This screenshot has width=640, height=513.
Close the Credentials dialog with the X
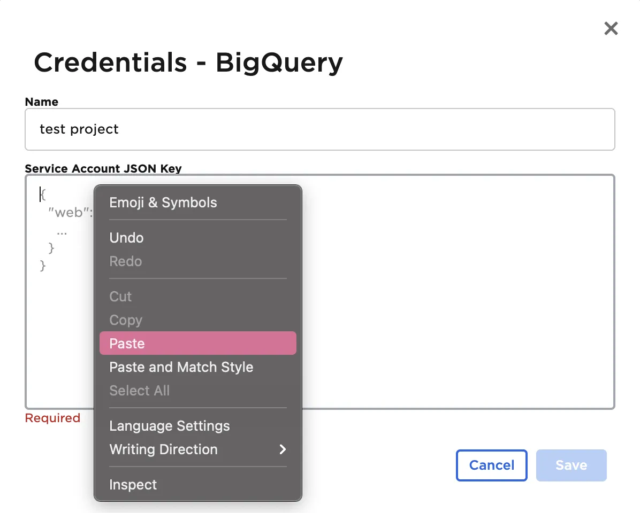[611, 28]
